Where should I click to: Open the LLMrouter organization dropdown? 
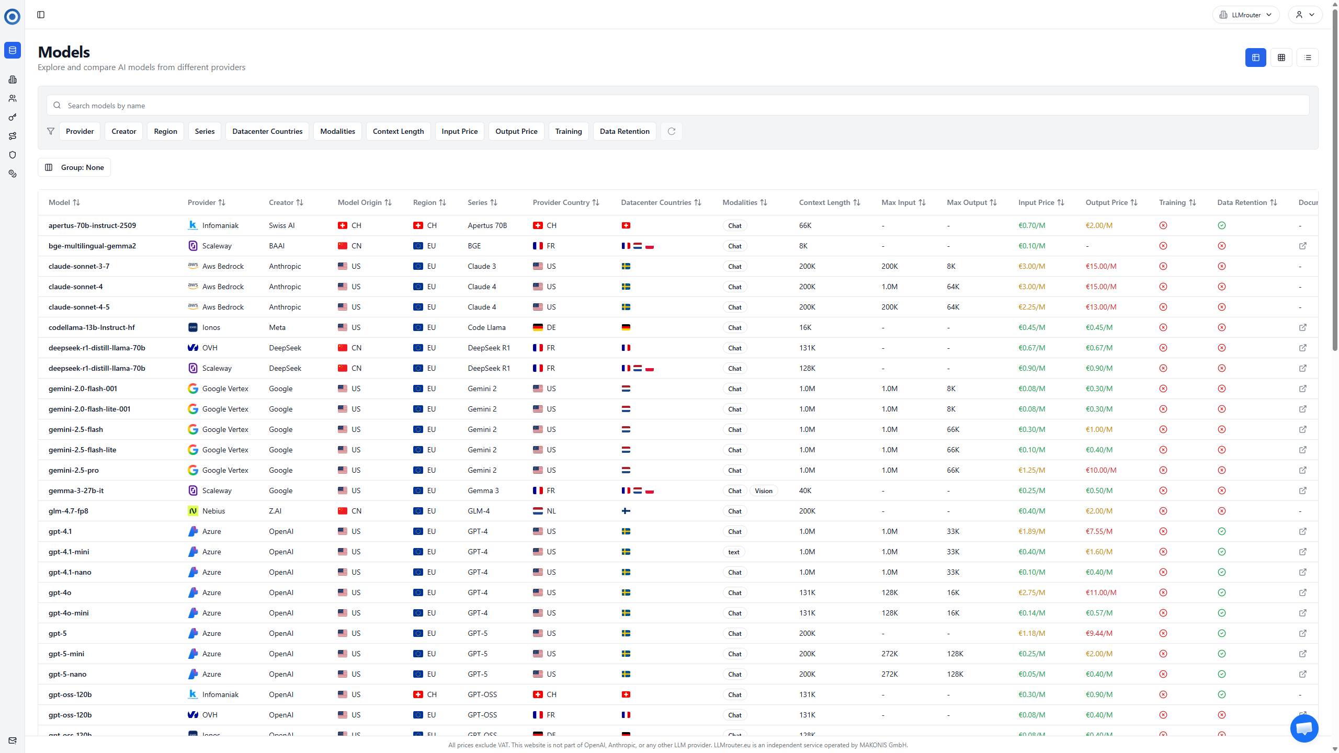1246,15
